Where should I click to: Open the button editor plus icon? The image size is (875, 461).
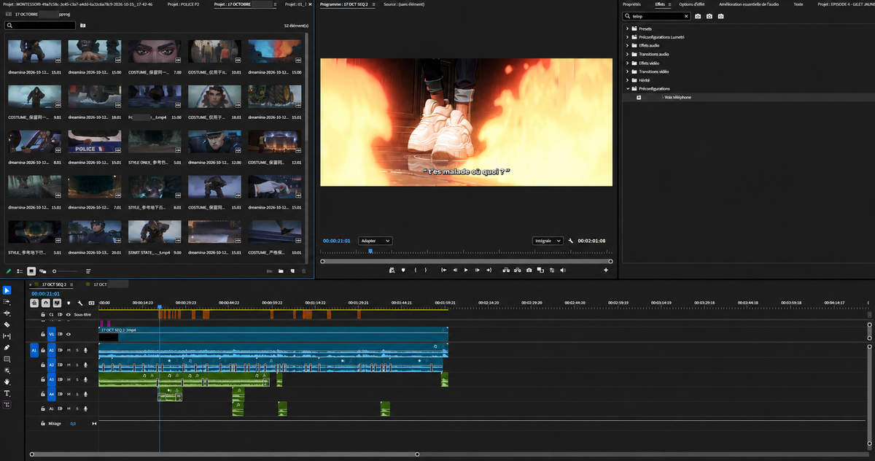point(606,270)
